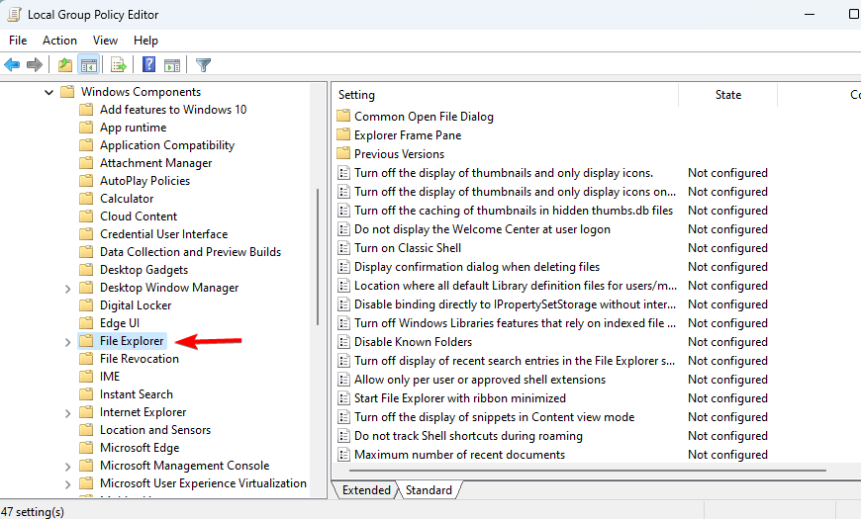Select the Turn on Classic Shell setting
This screenshot has height=519, width=861.
click(407, 248)
